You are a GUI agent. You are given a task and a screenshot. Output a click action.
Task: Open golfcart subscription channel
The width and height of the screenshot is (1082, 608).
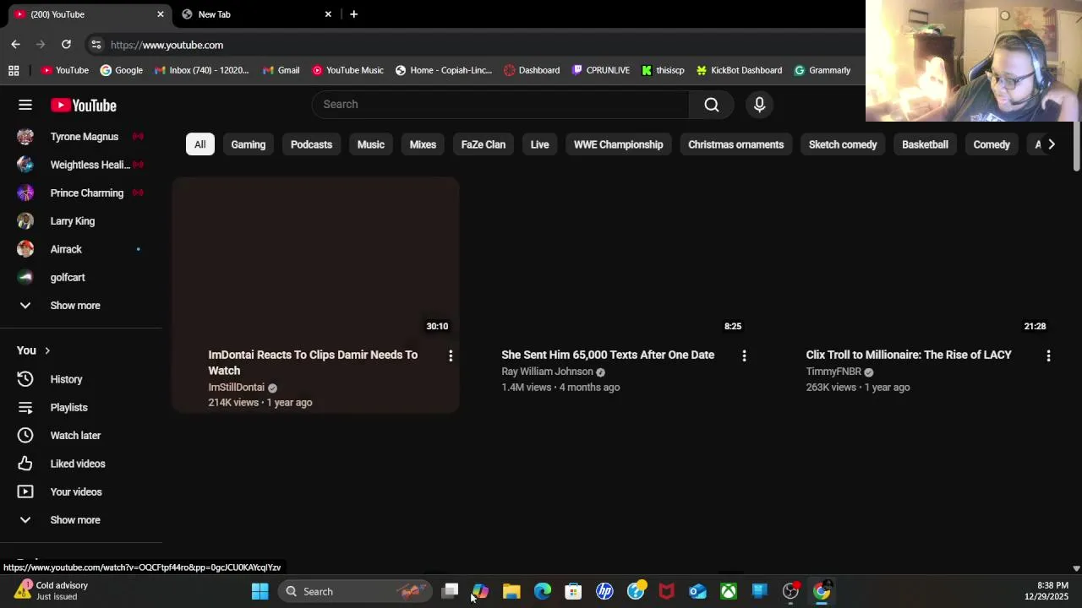click(81, 277)
